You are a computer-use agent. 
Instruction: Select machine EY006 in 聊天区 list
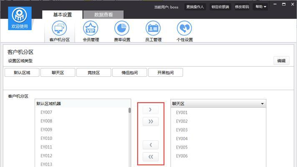181,156
